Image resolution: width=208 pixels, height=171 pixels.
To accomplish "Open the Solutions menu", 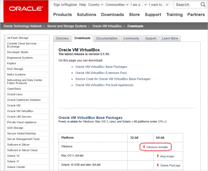I will (x=87, y=14).
